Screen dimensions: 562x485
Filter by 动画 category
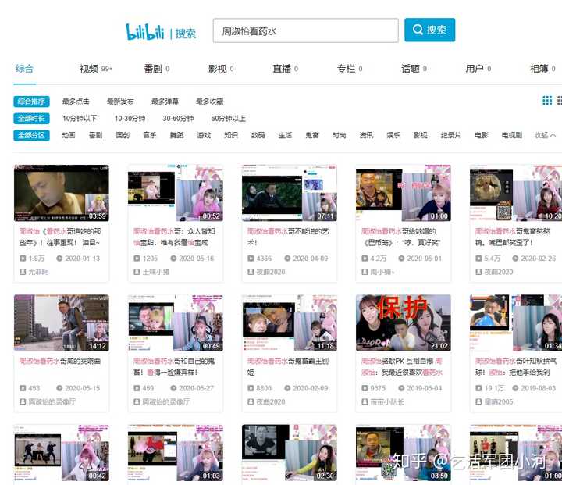tap(69, 135)
